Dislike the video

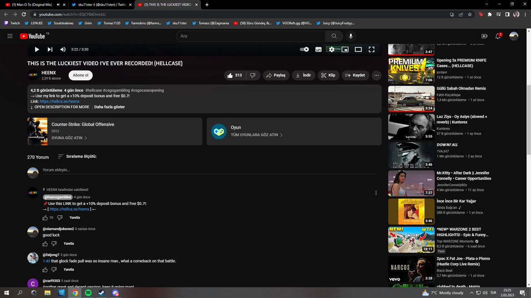(x=253, y=75)
